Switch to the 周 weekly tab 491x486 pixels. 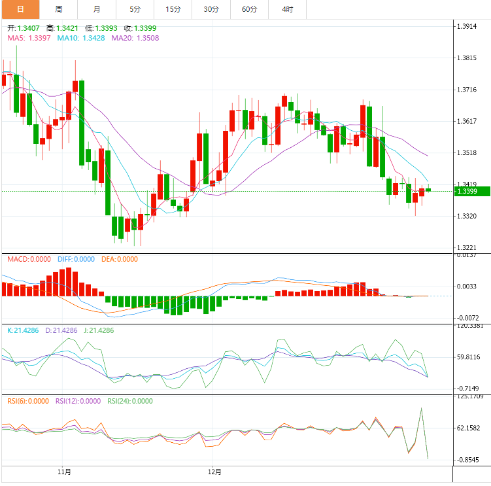click(59, 9)
